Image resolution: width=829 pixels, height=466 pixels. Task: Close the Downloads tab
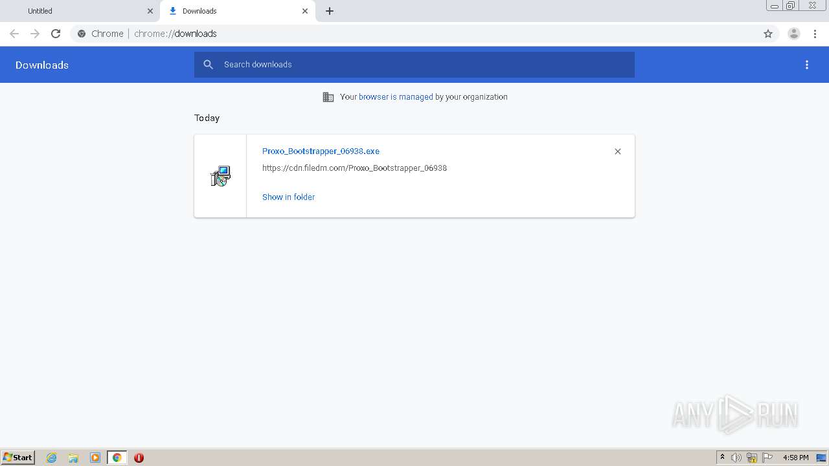tap(305, 11)
